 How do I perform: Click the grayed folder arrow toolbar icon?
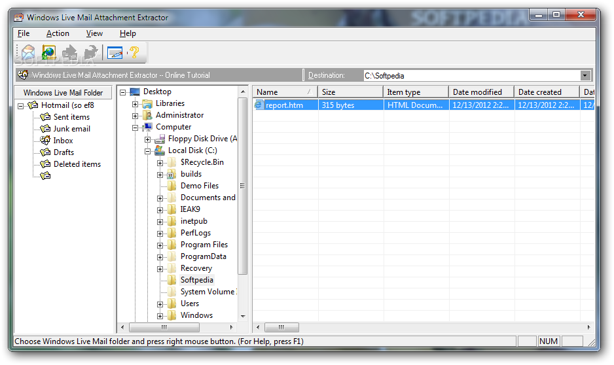click(x=91, y=52)
